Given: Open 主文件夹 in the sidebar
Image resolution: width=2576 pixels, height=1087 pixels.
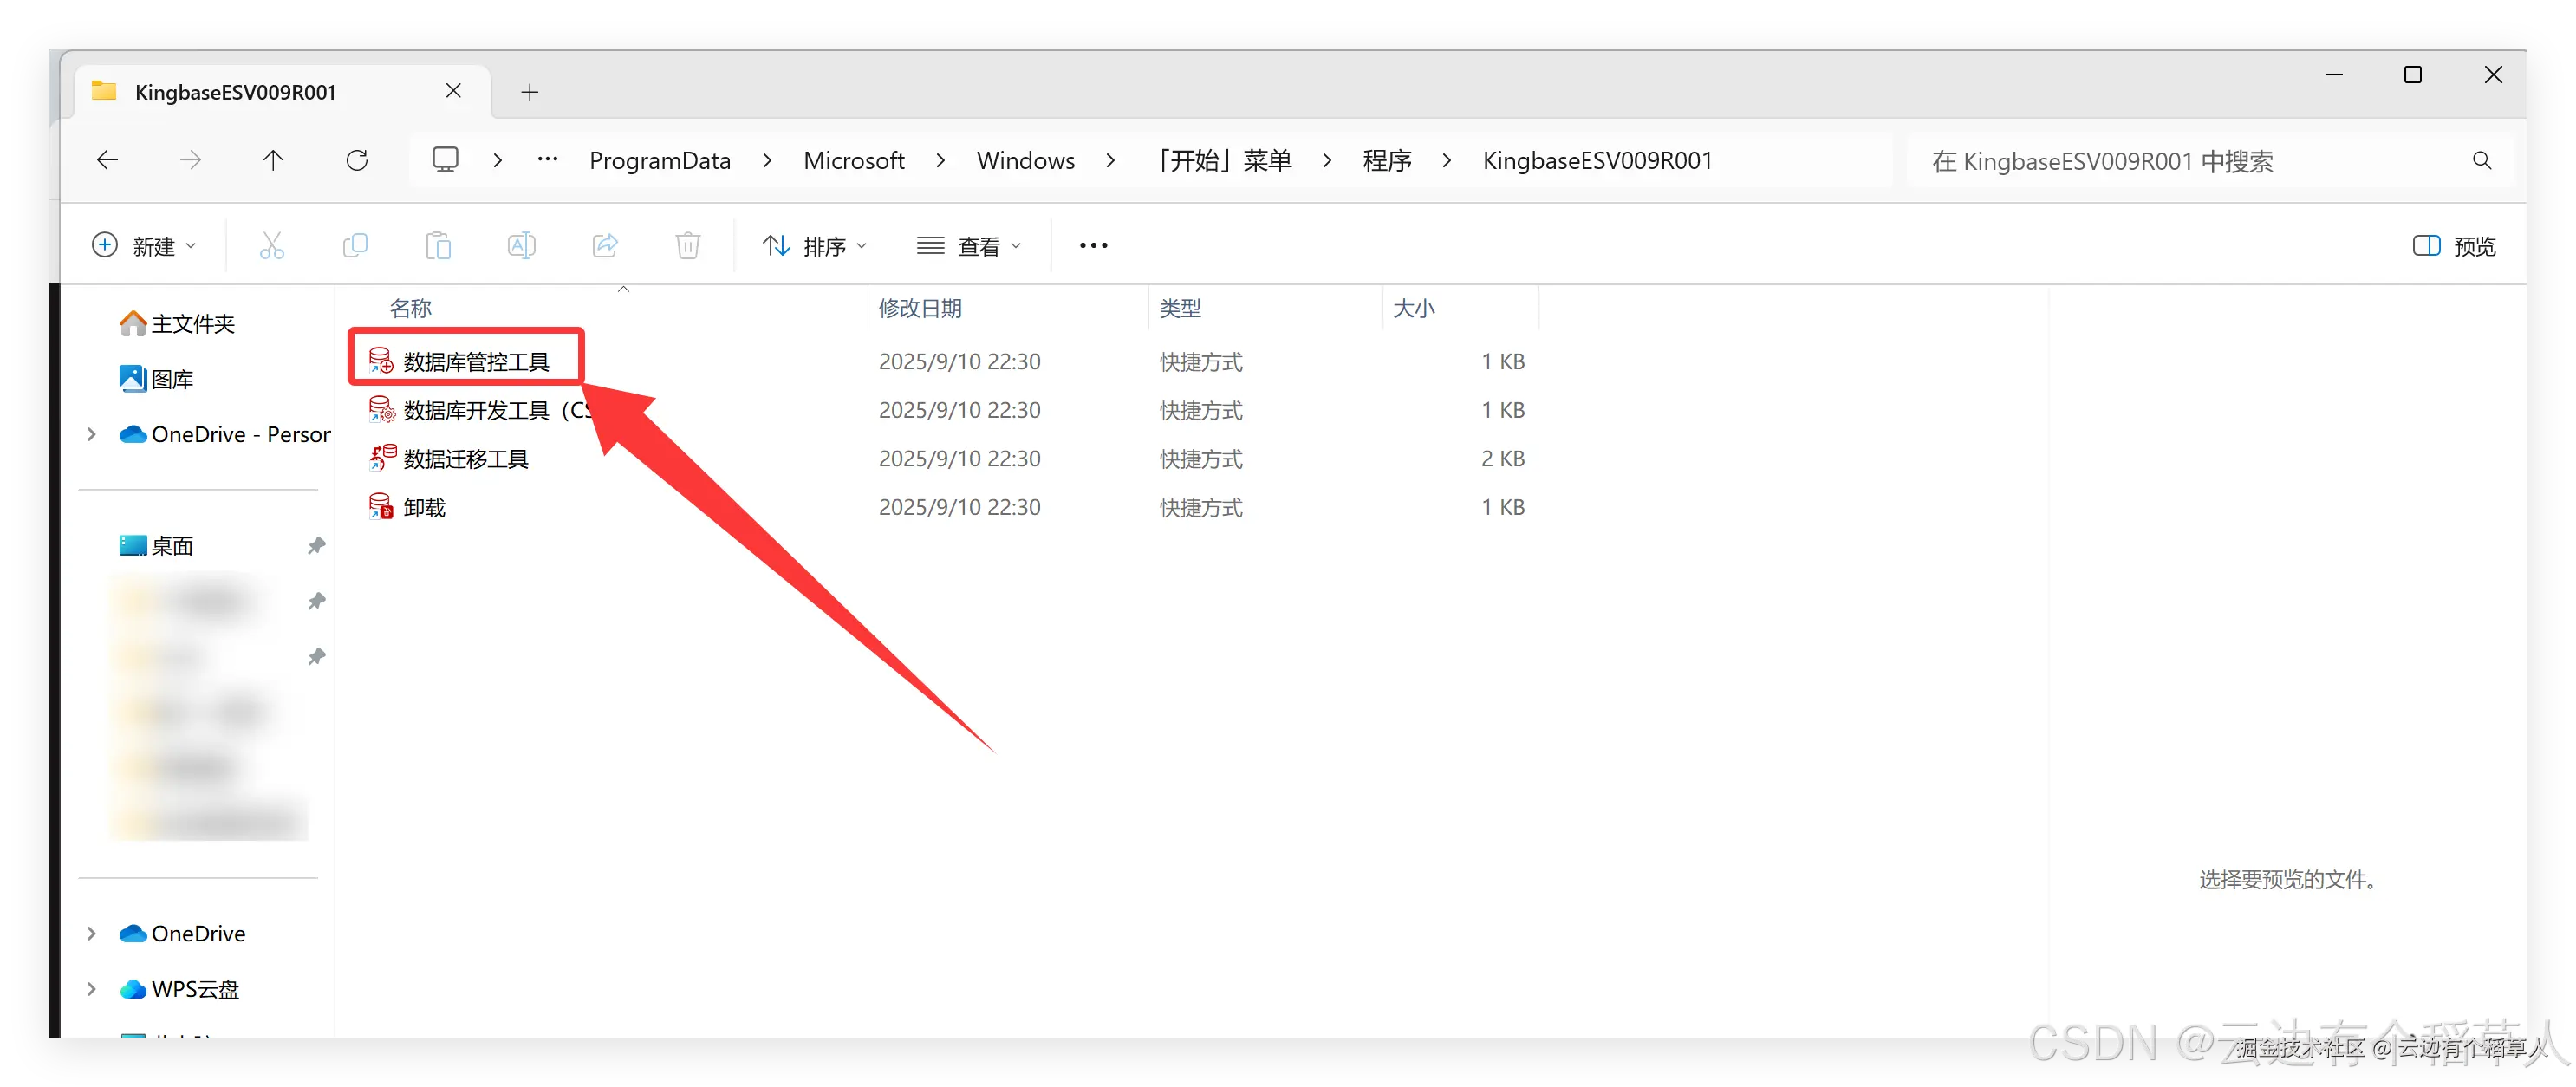Looking at the screenshot, I should 177,324.
